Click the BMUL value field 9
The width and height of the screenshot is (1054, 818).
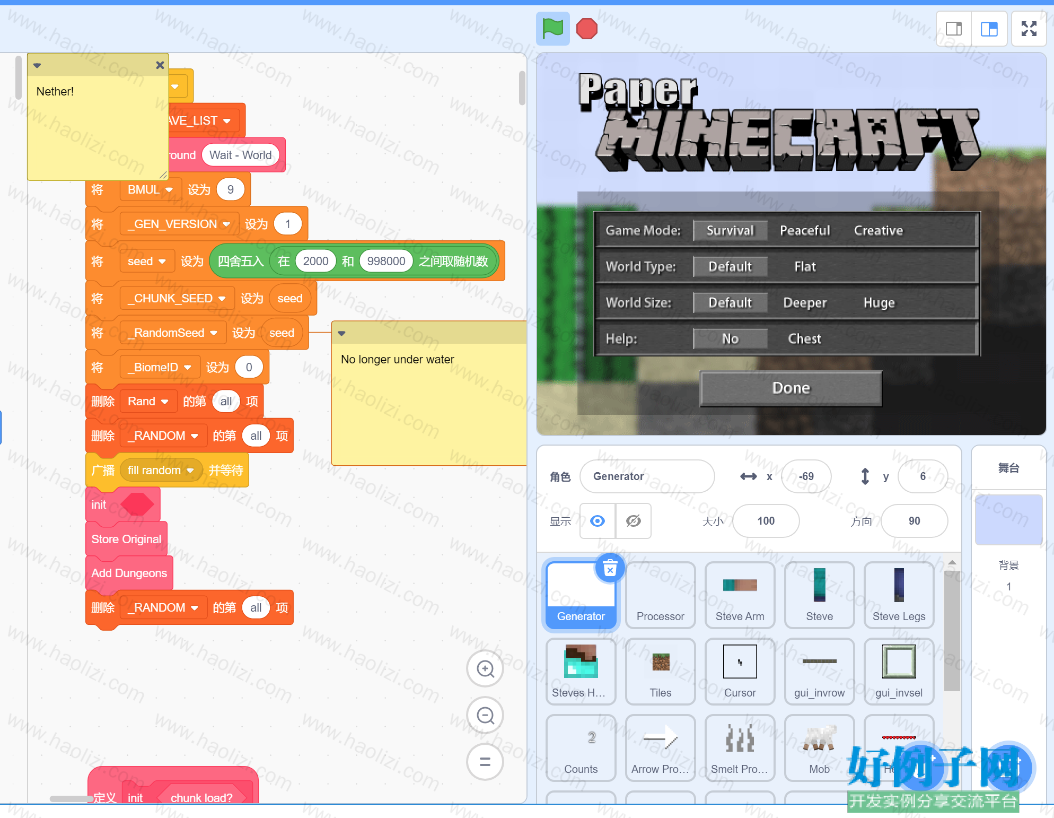230,190
